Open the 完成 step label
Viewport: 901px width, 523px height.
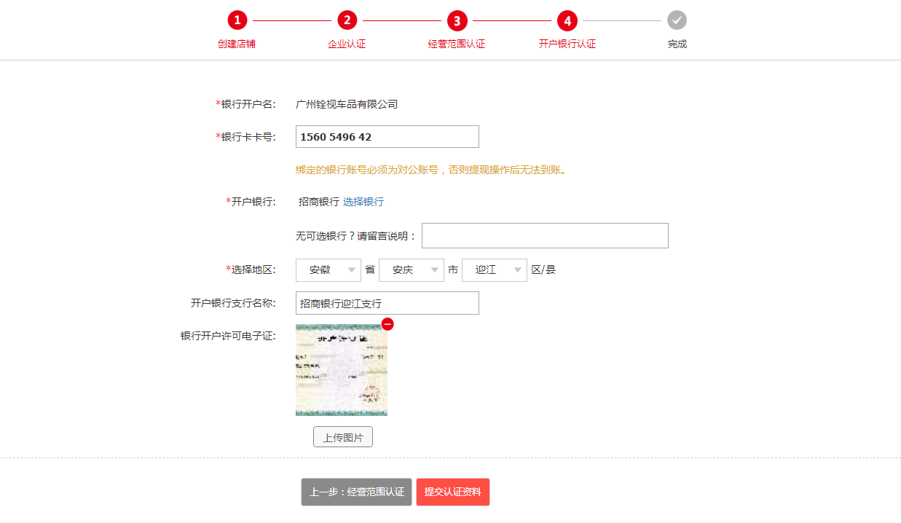click(x=677, y=44)
